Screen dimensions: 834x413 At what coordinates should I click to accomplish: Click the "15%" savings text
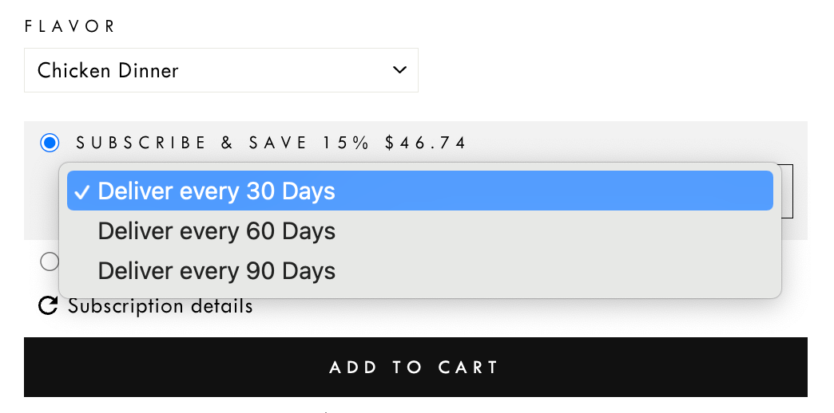pyautogui.click(x=347, y=143)
